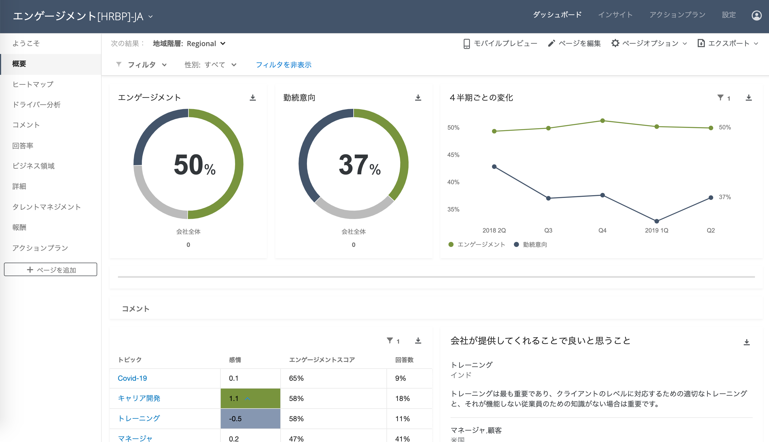The width and height of the screenshot is (769, 442).
Task: Select the green sentiment cell for キャリア開発
Action: [x=250, y=398]
